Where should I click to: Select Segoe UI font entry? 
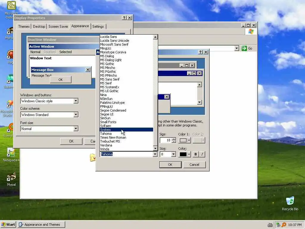(x=126, y=114)
